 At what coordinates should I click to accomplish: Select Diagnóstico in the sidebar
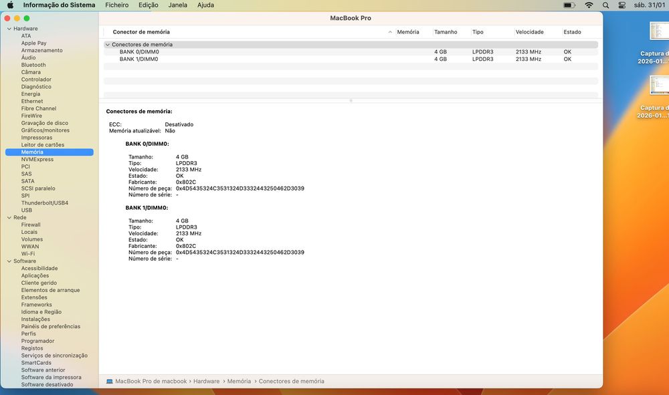pyautogui.click(x=36, y=86)
